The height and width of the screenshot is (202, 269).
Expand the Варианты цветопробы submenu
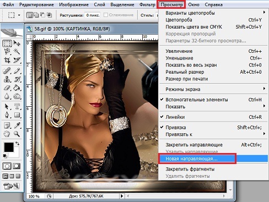(213, 13)
